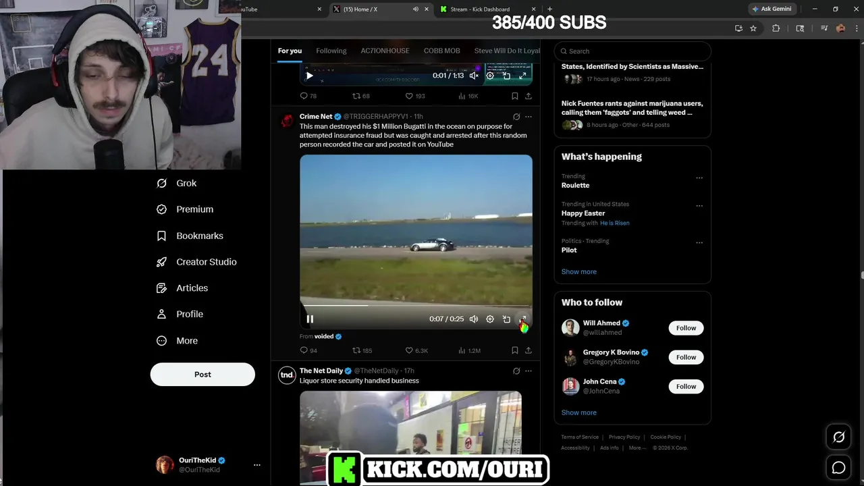
Task: View analytics showing 16K views
Action: pos(468,97)
